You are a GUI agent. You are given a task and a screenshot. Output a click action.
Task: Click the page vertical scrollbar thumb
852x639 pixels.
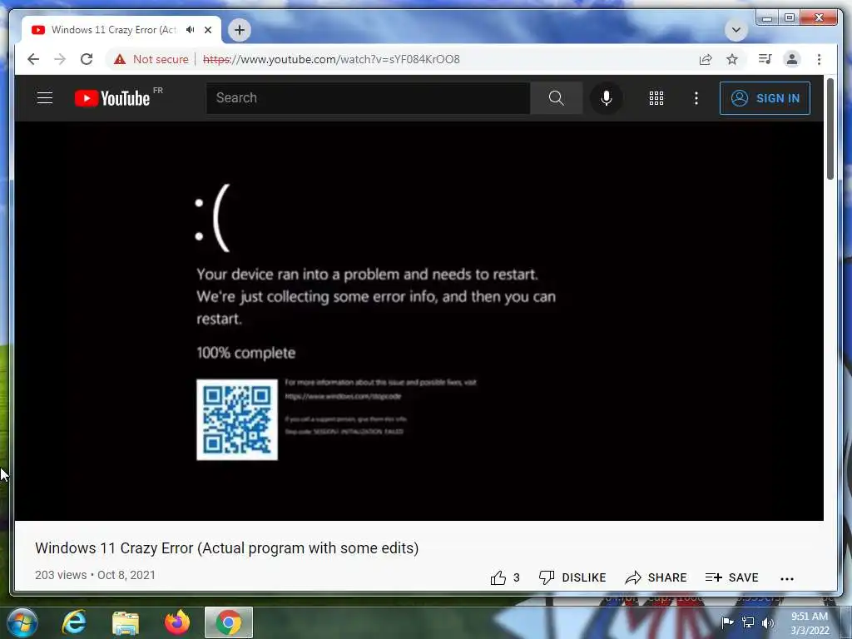[x=830, y=128]
